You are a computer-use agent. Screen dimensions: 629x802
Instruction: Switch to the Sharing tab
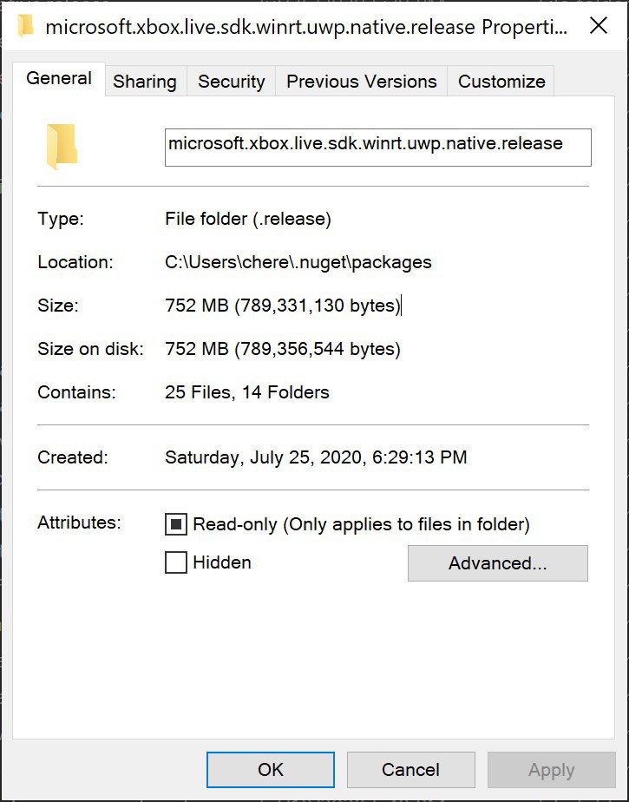[x=145, y=82]
